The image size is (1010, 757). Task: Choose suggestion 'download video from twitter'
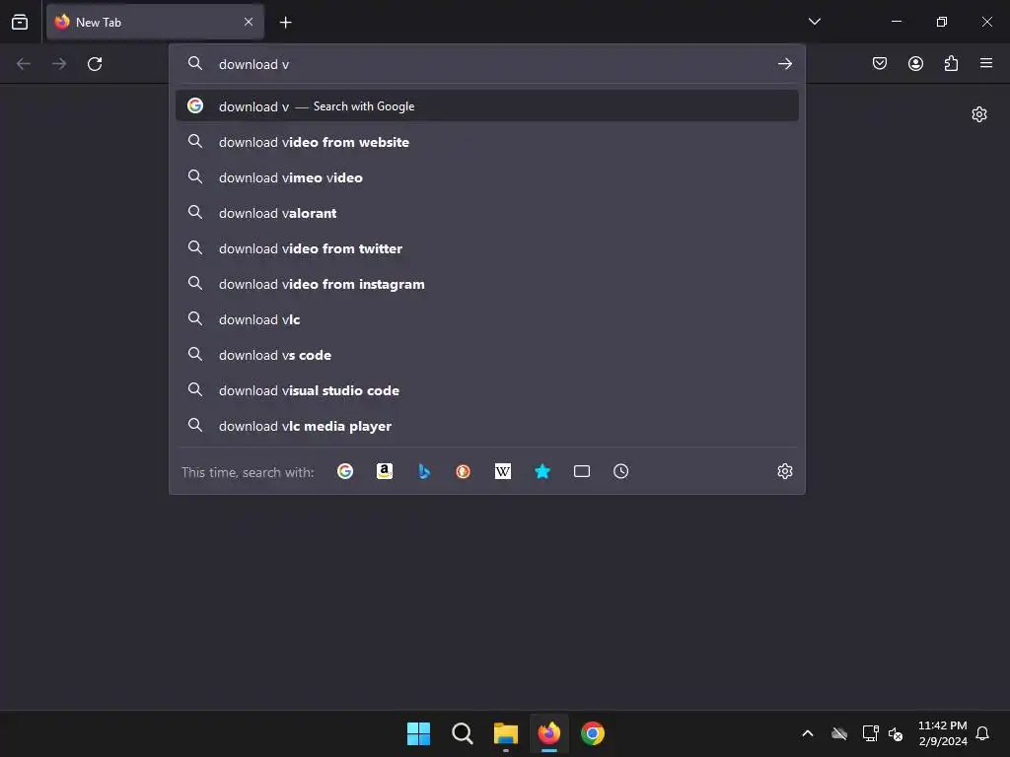pyautogui.click(x=487, y=247)
